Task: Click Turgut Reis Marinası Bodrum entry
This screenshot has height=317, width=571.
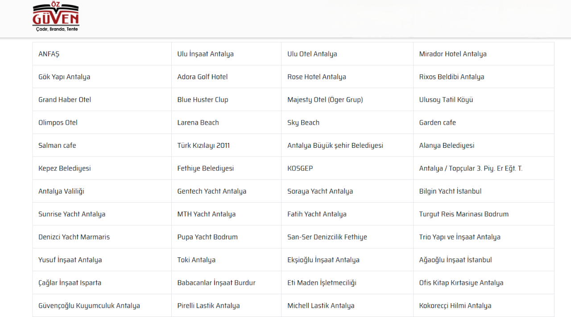Action: pos(464,214)
